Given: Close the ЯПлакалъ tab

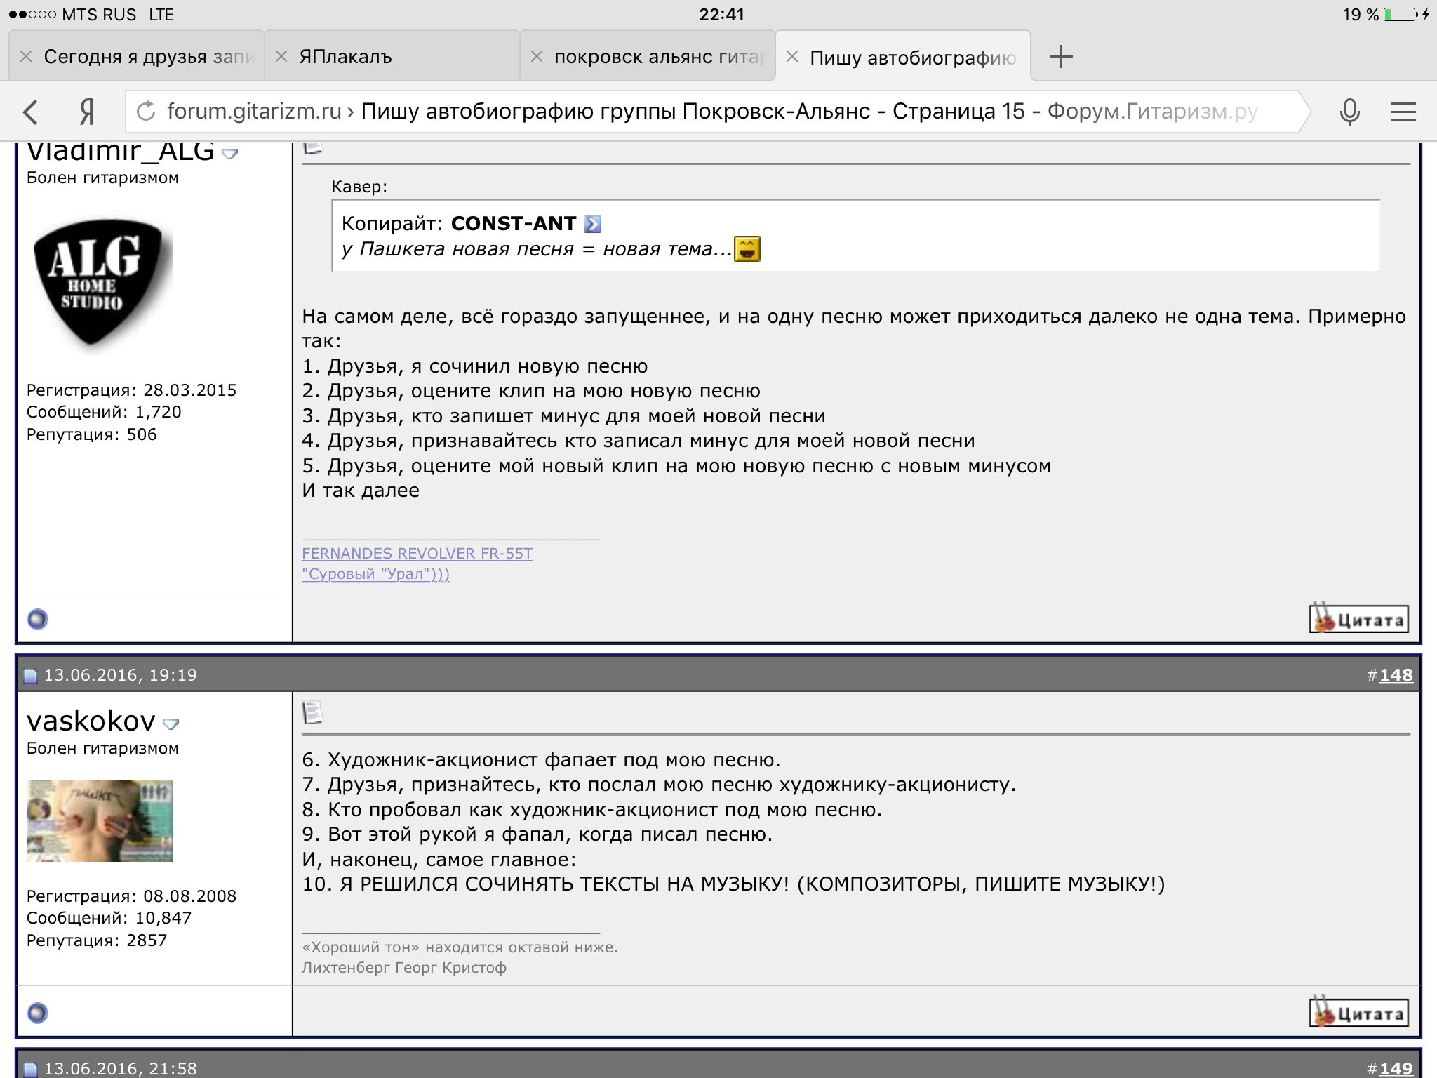Looking at the screenshot, I should tap(281, 56).
